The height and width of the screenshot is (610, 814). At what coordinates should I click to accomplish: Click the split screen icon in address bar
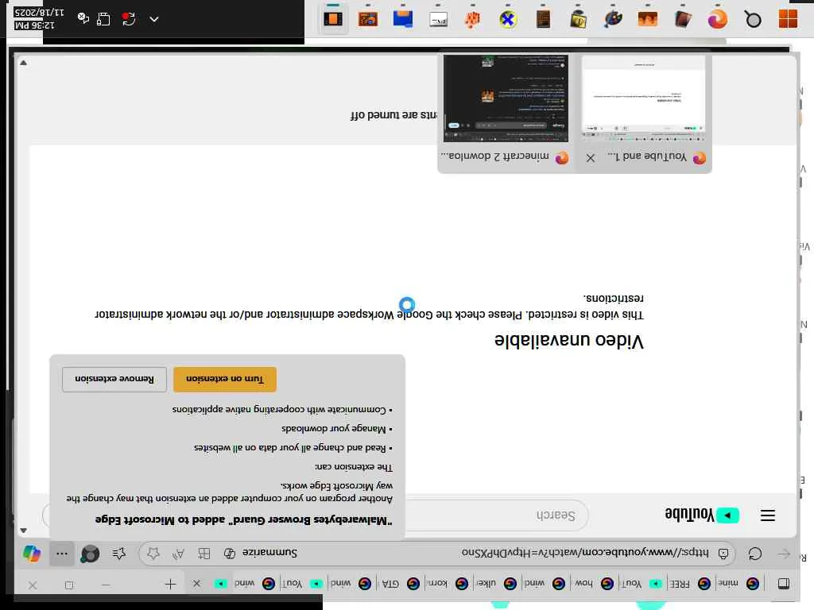204,554
